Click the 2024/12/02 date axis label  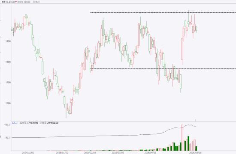pyautogui.click(x=28, y=152)
